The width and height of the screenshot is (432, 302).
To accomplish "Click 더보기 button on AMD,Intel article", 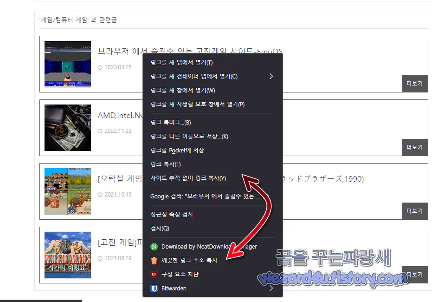I will tap(415, 147).
